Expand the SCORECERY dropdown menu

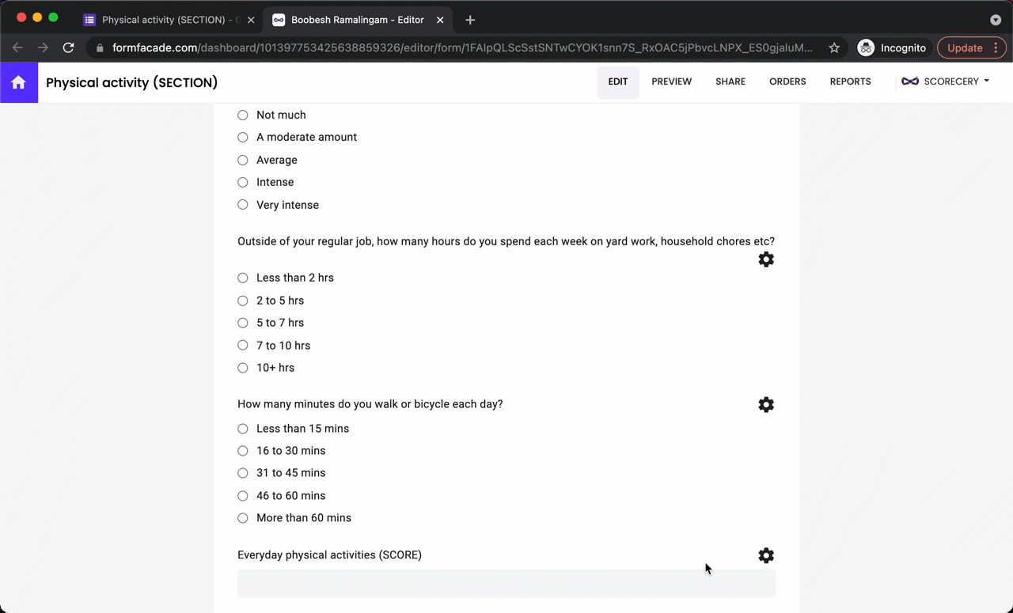pyautogui.click(x=985, y=81)
